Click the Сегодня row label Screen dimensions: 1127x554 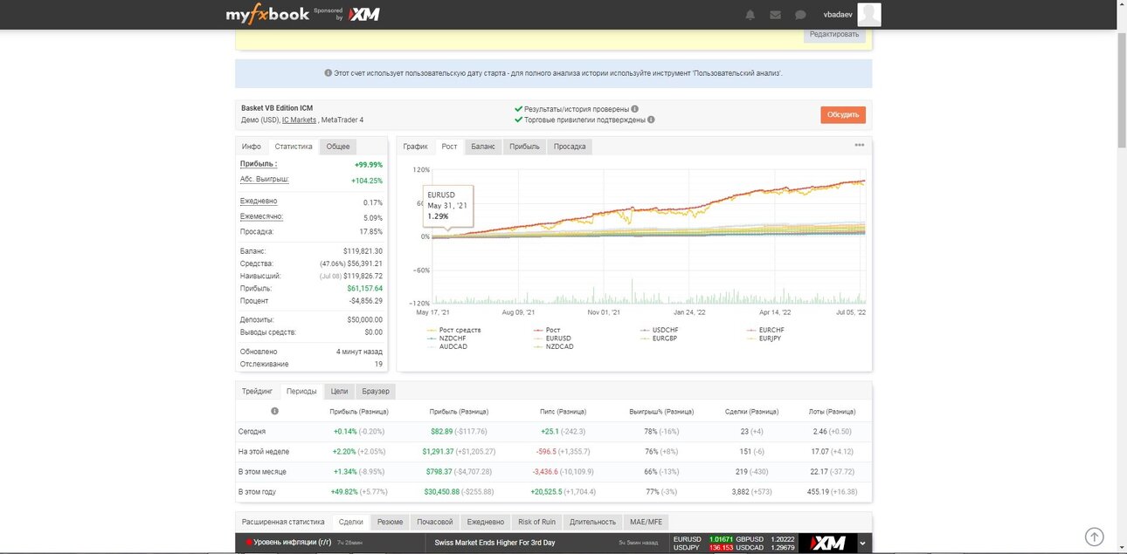[x=252, y=431]
